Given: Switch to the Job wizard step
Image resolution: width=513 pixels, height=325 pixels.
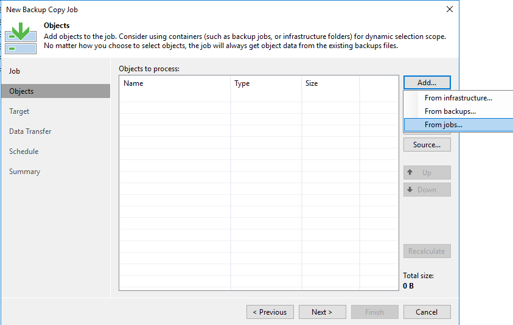Looking at the screenshot, I should click(x=15, y=71).
